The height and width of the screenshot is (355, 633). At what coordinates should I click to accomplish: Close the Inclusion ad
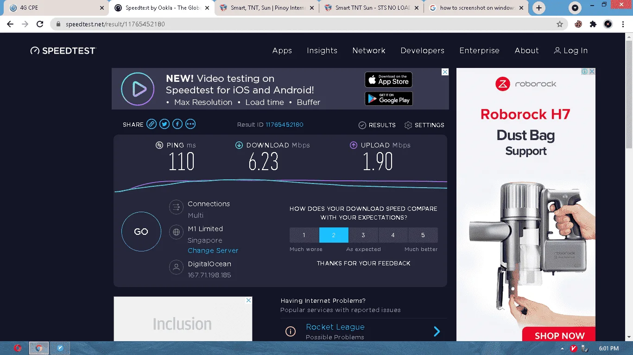click(x=249, y=300)
